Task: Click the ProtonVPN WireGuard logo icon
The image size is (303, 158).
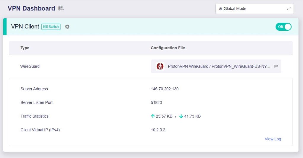Action: [160, 66]
